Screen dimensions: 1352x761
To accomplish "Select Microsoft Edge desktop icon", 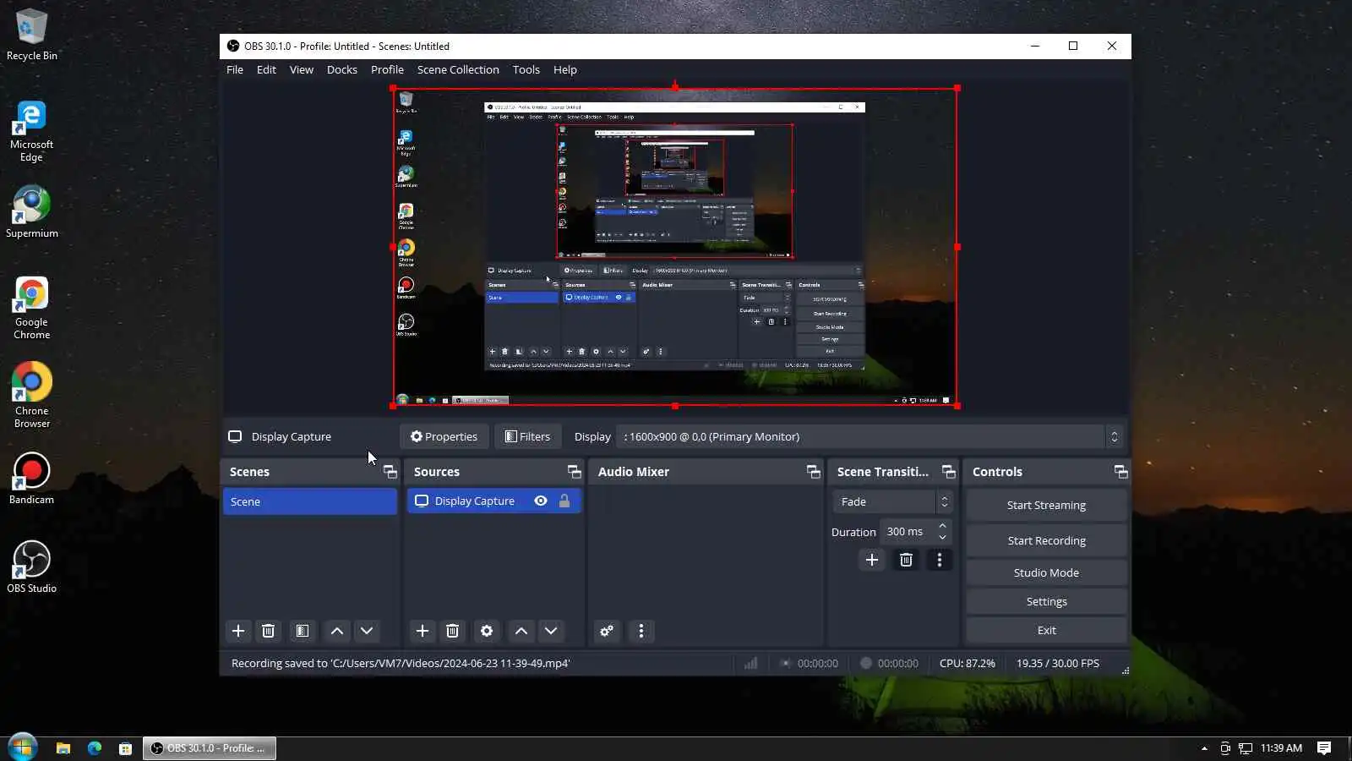I will point(31,131).
